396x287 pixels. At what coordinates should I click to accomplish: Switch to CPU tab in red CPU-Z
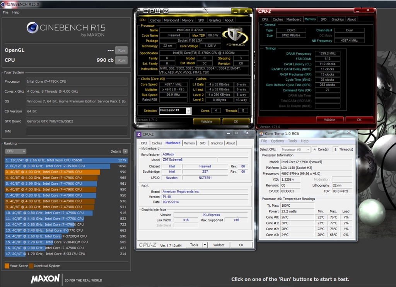(265, 19)
